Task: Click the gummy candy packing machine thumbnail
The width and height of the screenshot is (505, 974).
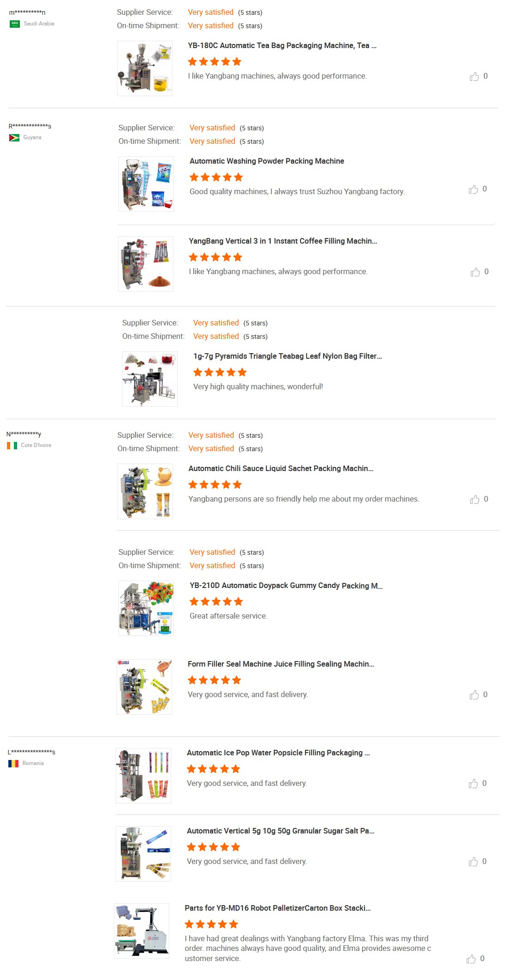Action: (x=146, y=608)
